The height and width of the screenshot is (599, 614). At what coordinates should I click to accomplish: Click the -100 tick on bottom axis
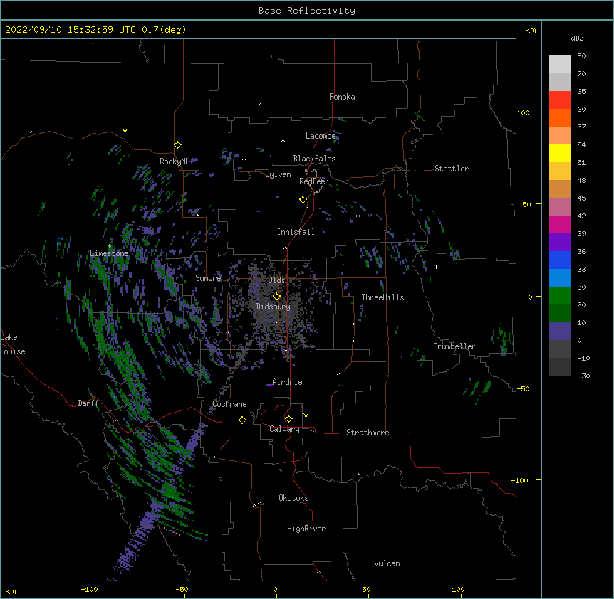coord(89,589)
